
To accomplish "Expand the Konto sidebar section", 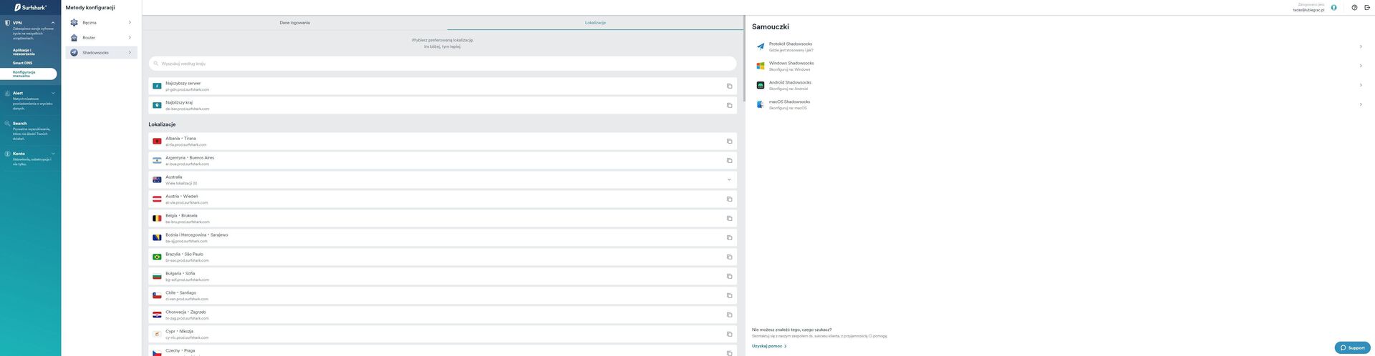I will pyautogui.click(x=53, y=154).
